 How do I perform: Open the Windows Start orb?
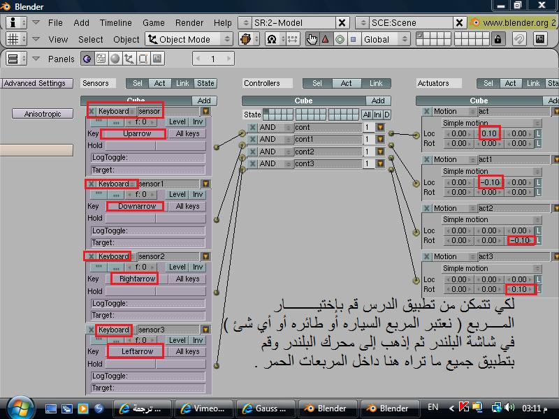[20, 408]
